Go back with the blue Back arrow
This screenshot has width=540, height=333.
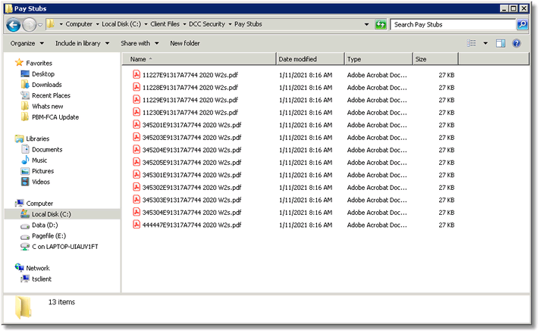pos(14,25)
